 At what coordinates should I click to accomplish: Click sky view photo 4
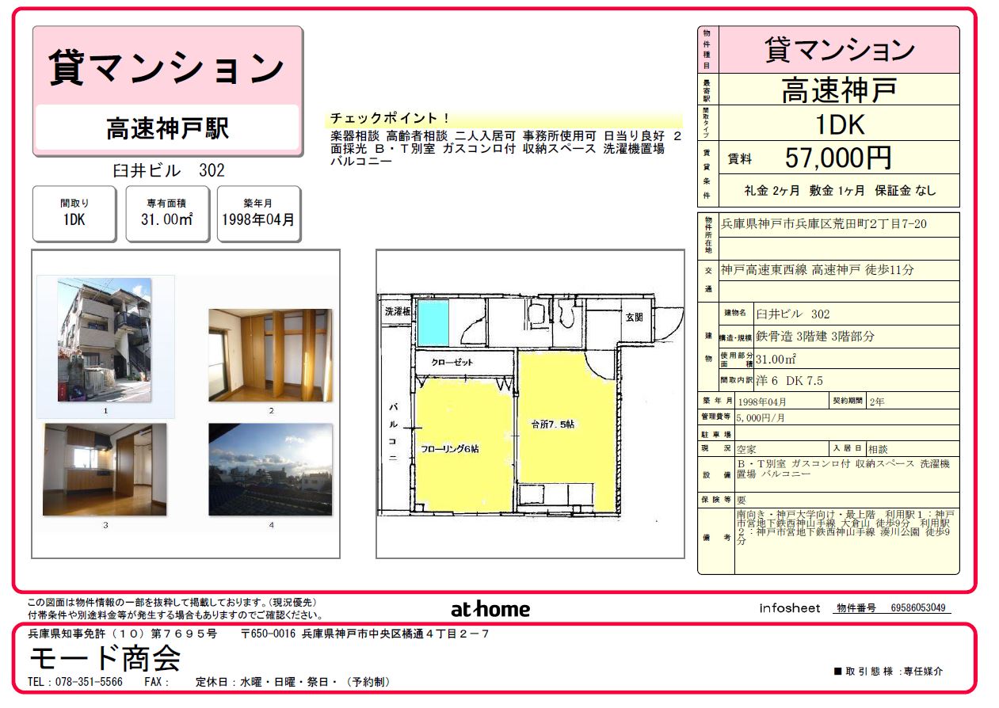coord(270,470)
